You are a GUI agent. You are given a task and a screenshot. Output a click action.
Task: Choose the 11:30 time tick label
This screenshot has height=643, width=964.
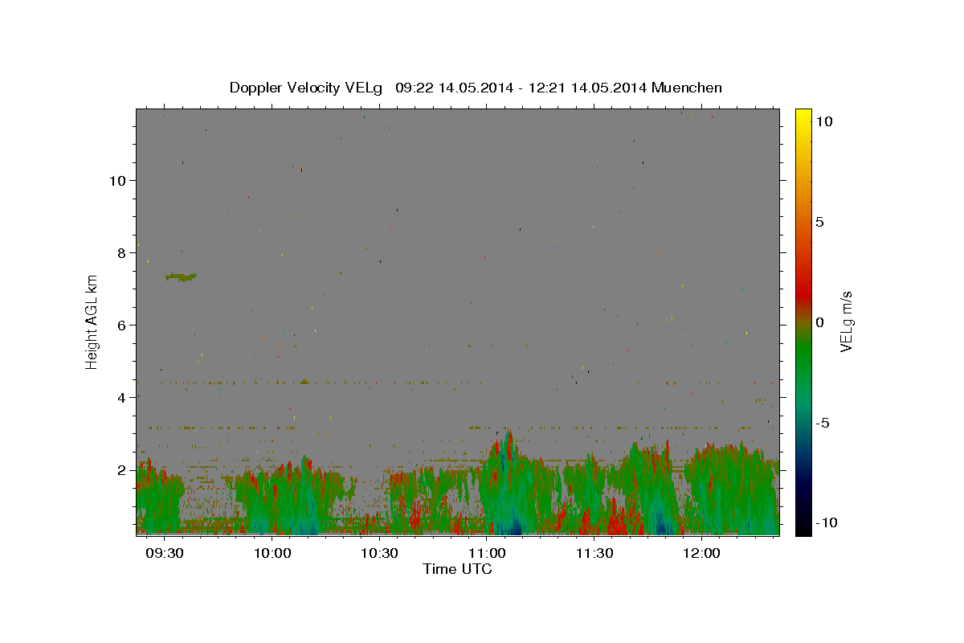click(594, 553)
